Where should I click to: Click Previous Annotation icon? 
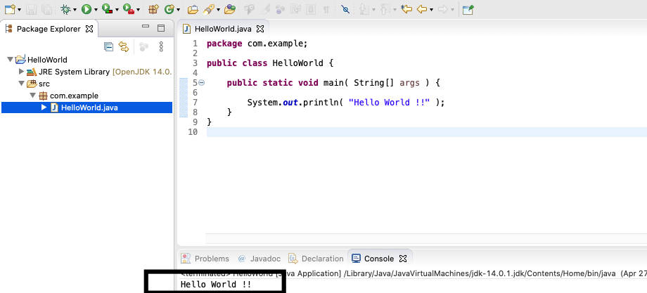[385, 9]
